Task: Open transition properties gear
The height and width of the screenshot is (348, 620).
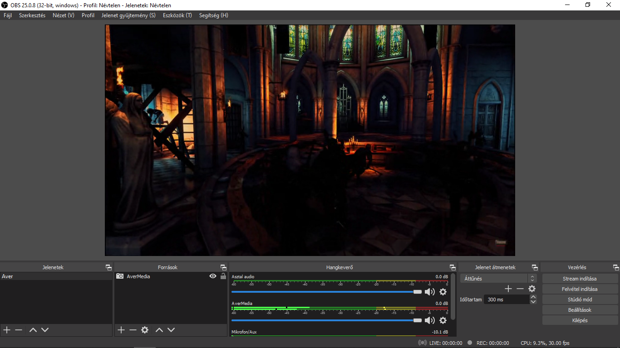Action: point(532,289)
